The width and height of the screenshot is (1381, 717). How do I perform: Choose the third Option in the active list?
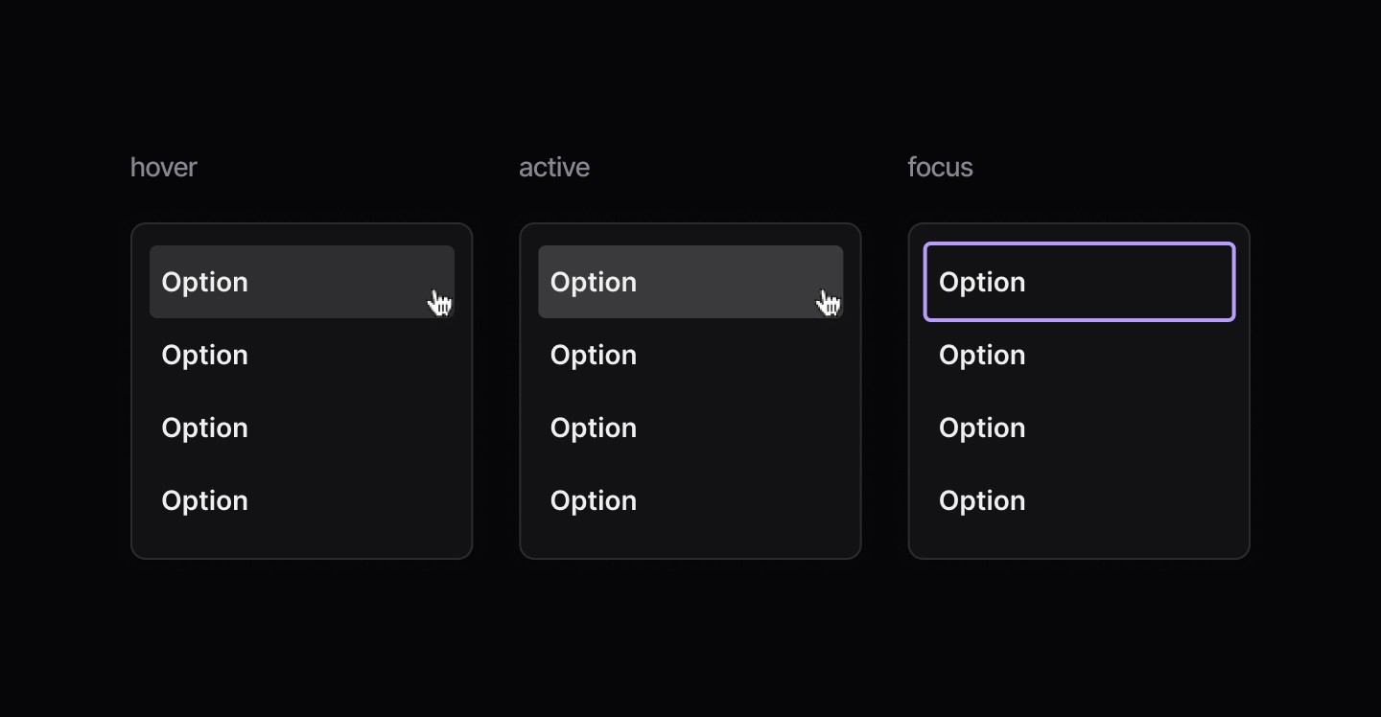tap(594, 428)
